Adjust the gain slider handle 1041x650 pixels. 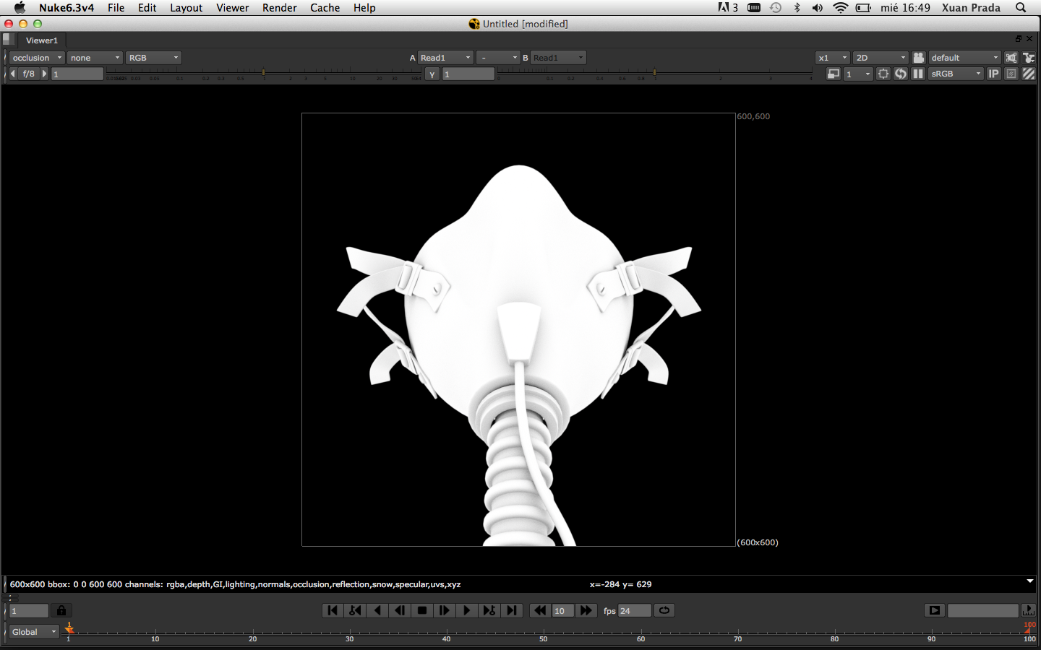click(x=263, y=73)
